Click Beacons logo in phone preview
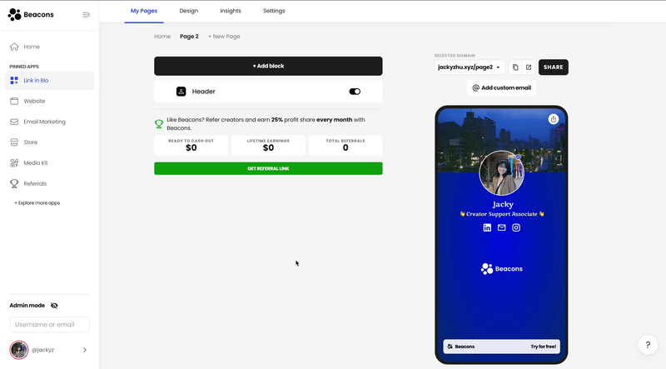This screenshot has height=369, width=666. click(x=502, y=269)
